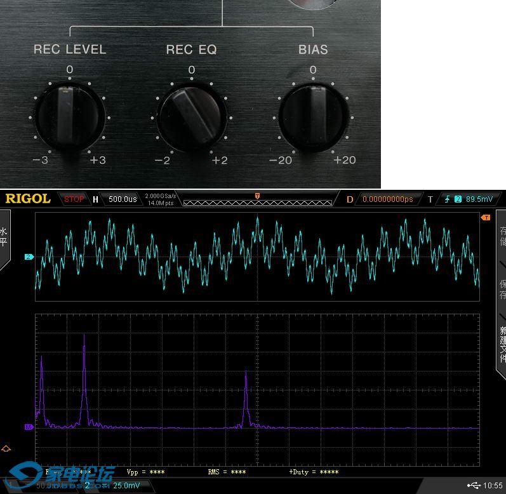This screenshot has height=494, width=506.
Task: Click the RIGOL logo
Action: [28, 199]
